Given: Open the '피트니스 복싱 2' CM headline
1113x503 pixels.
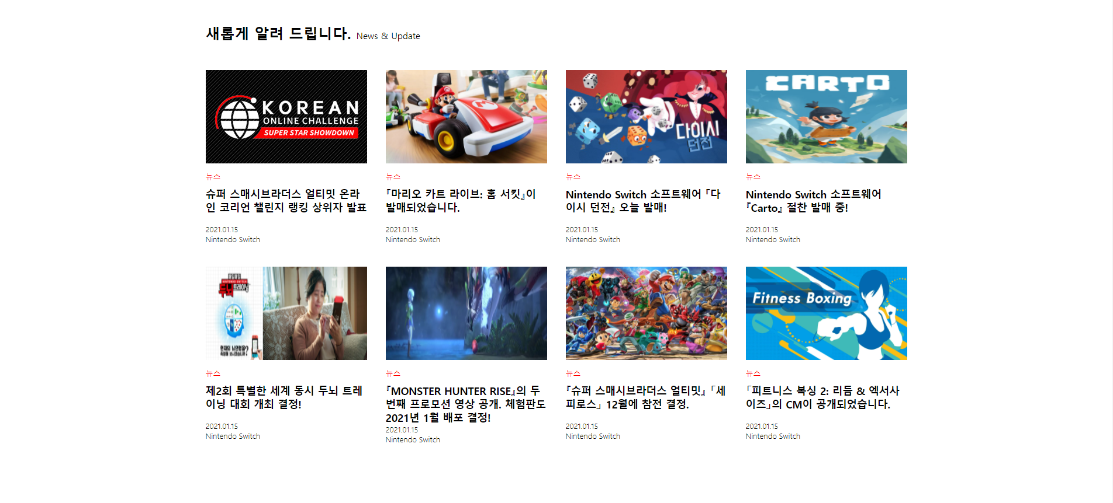Looking at the screenshot, I should coord(822,397).
